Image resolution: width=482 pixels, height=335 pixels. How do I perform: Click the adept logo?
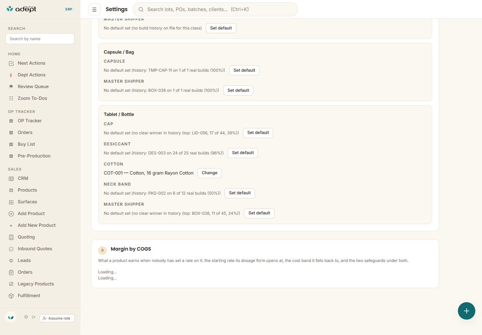pos(21,9)
